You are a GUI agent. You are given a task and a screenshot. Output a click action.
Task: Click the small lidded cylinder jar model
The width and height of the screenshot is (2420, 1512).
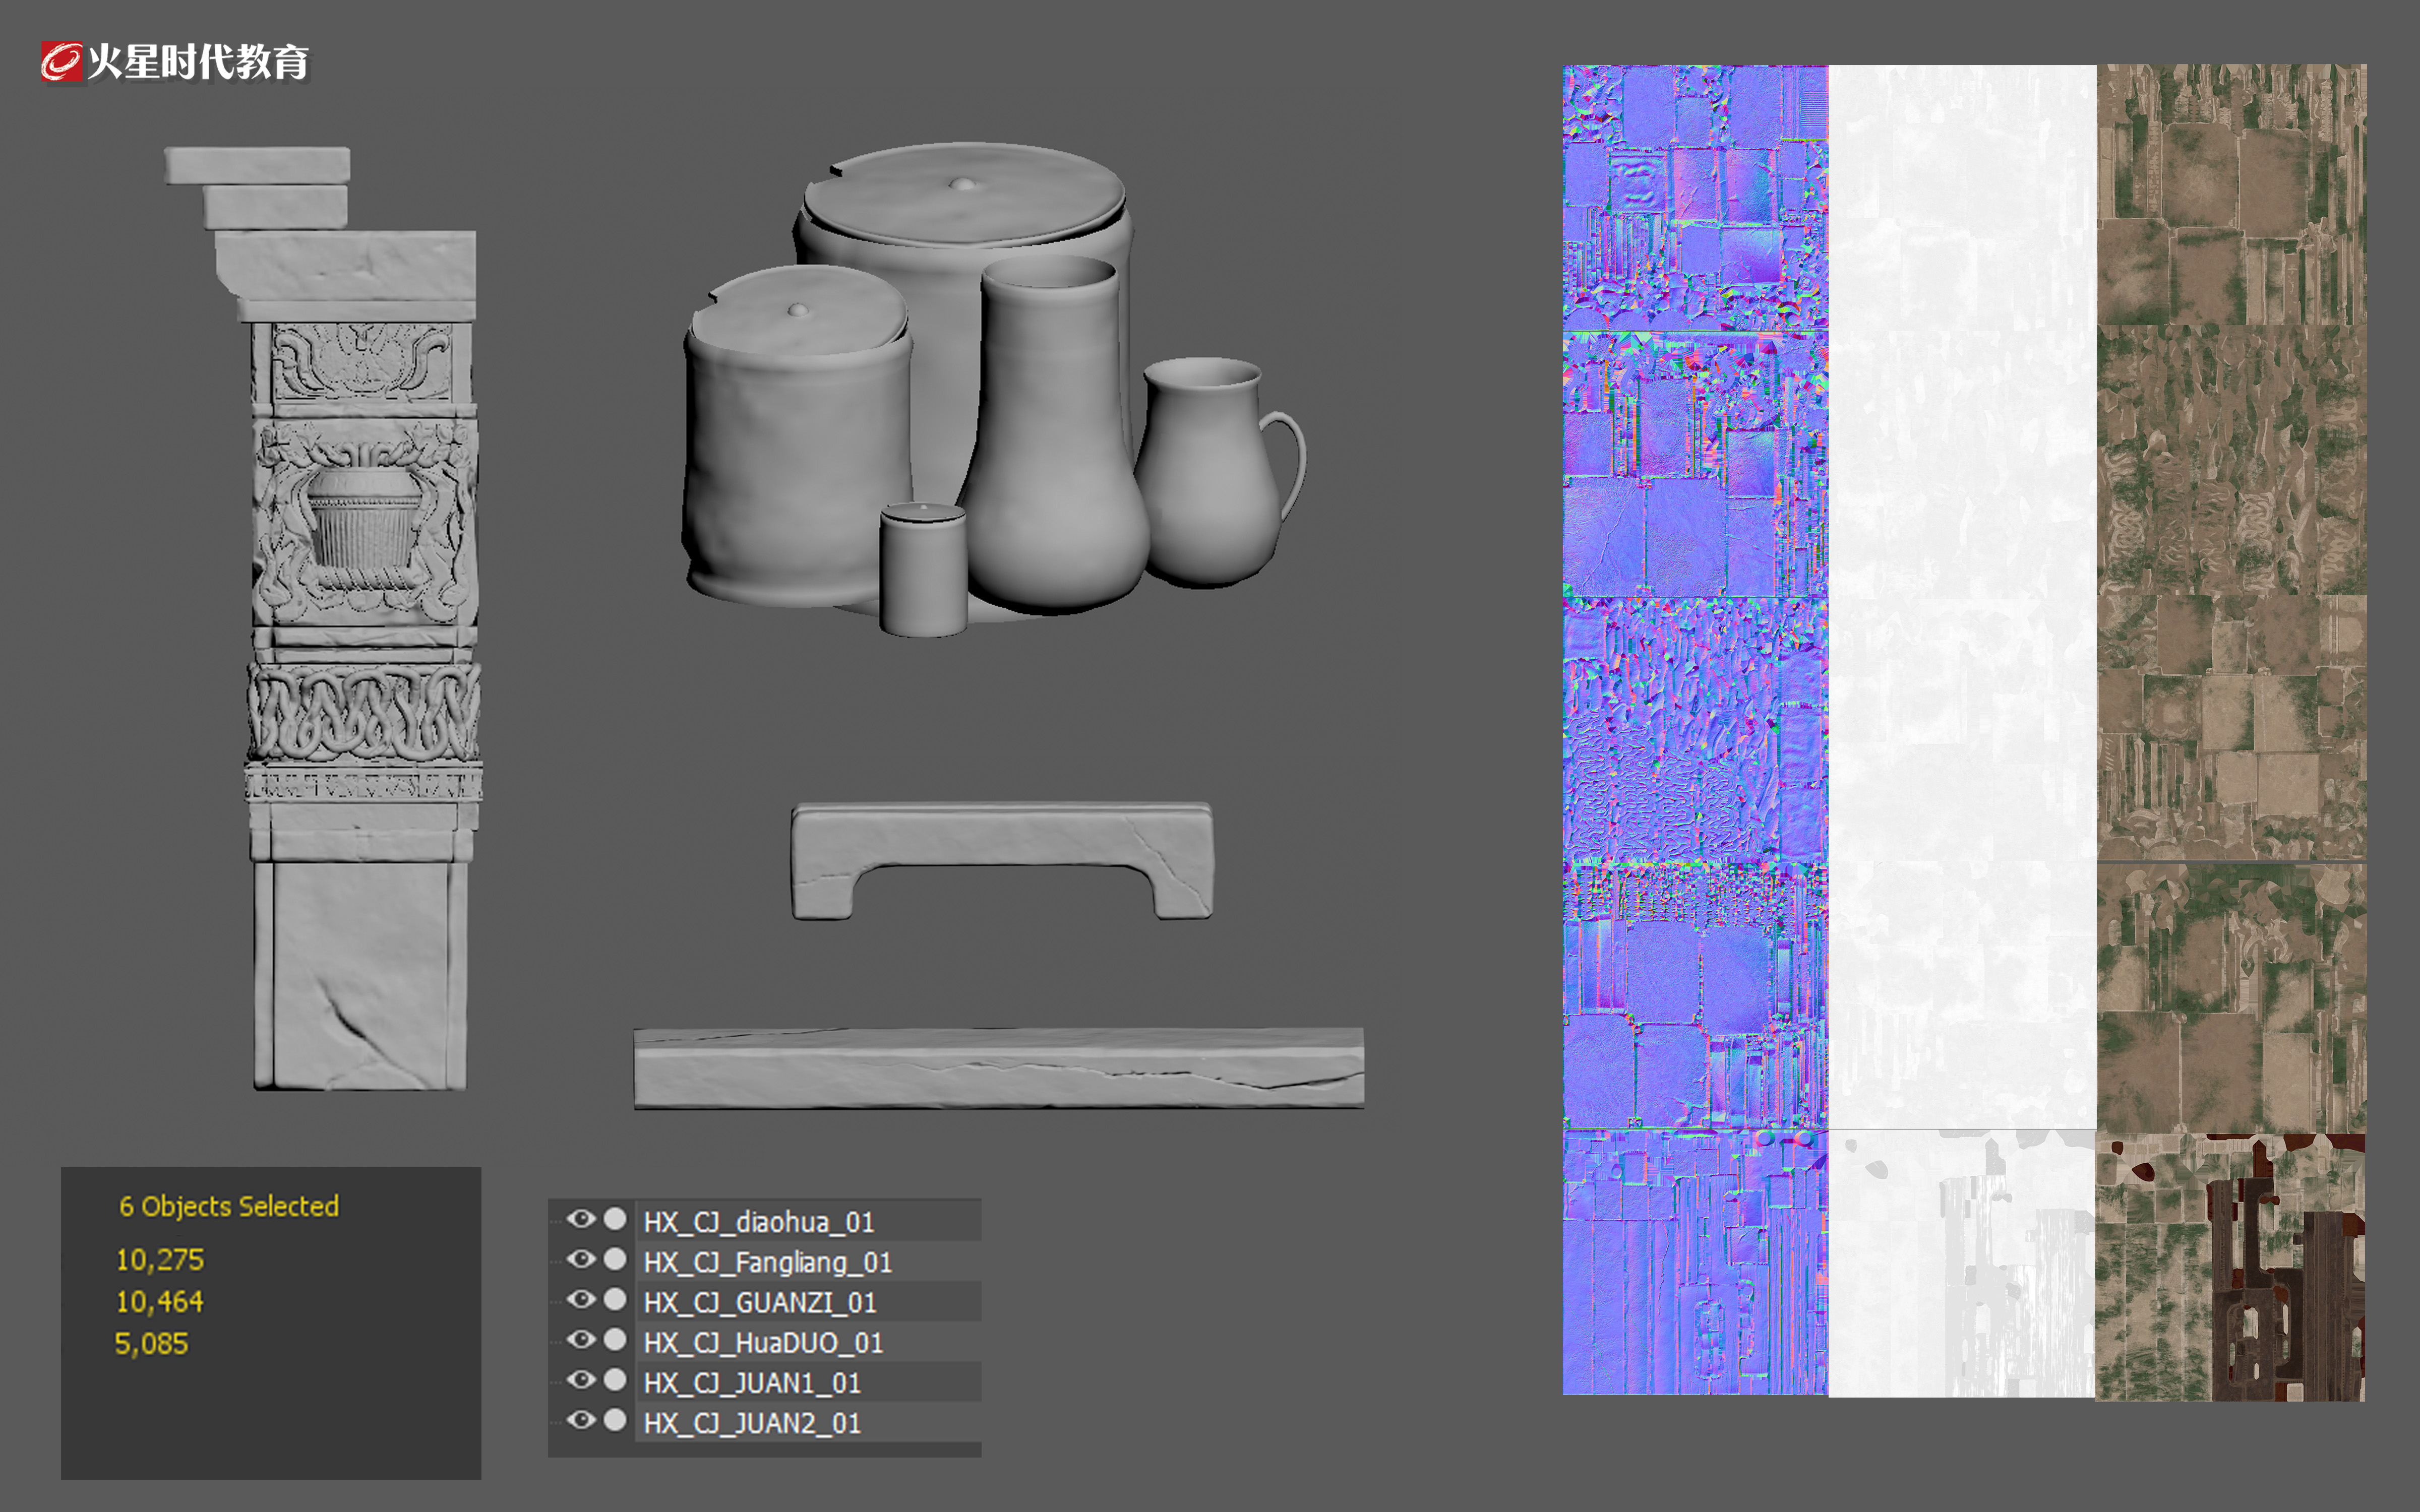(x=923, y=570)
